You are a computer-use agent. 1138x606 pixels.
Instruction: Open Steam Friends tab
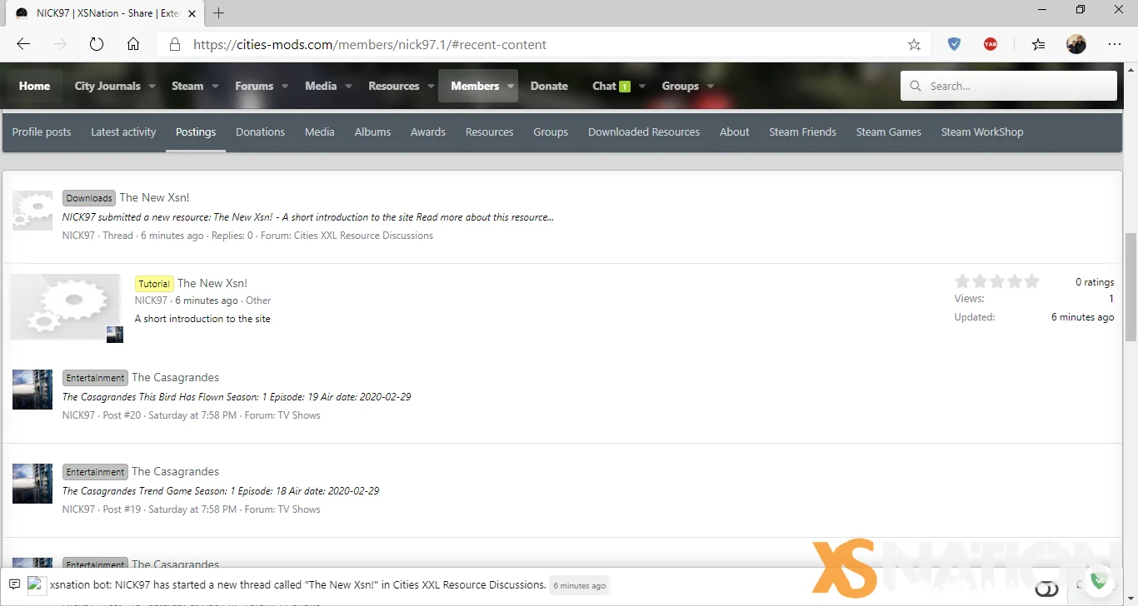pyautogui.click(x=802, y=132)
